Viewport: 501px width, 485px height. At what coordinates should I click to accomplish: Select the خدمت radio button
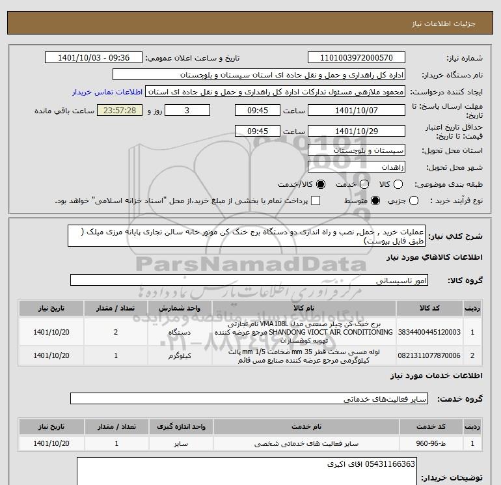364,184
